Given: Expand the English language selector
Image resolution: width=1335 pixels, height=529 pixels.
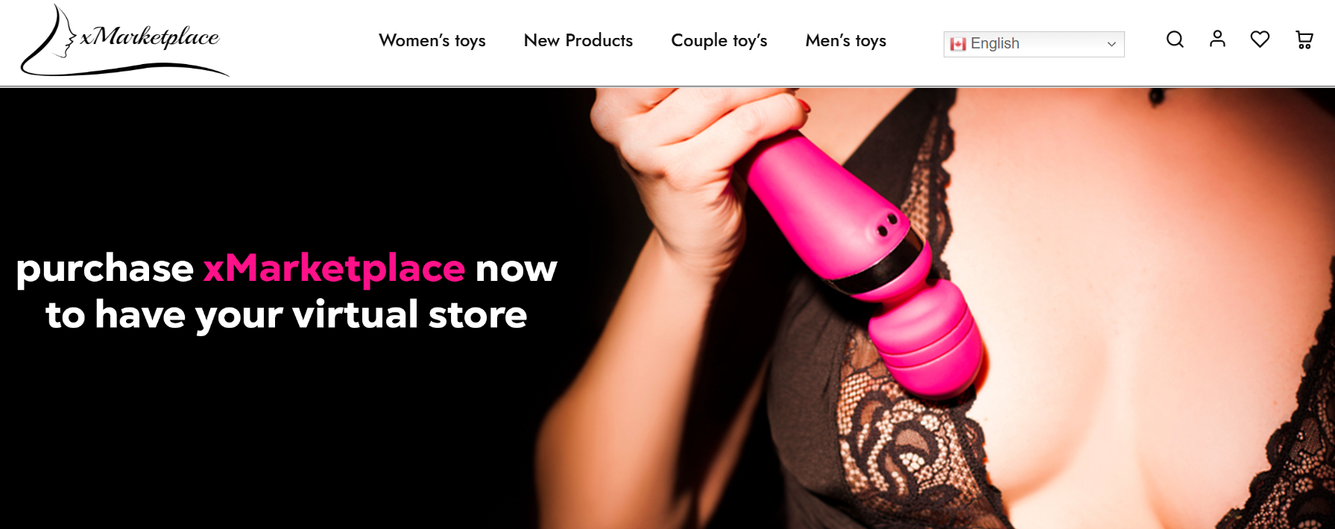Looking at the screenshot, I should [1033, 44].
